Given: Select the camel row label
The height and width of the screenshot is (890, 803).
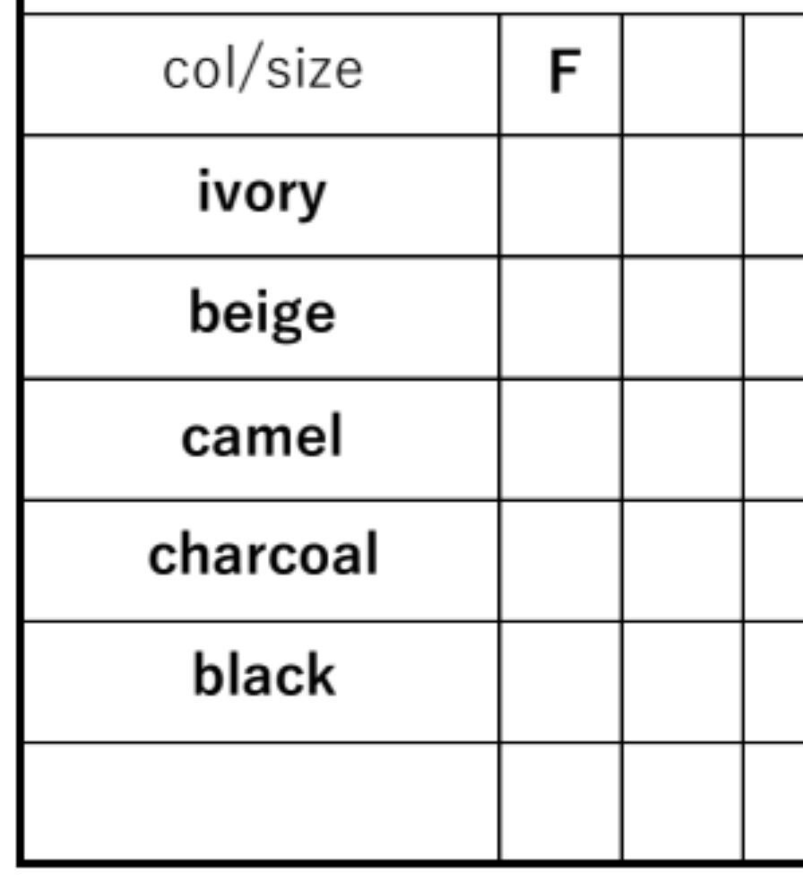Looking at the screenshot, I should tap(261, 439).
